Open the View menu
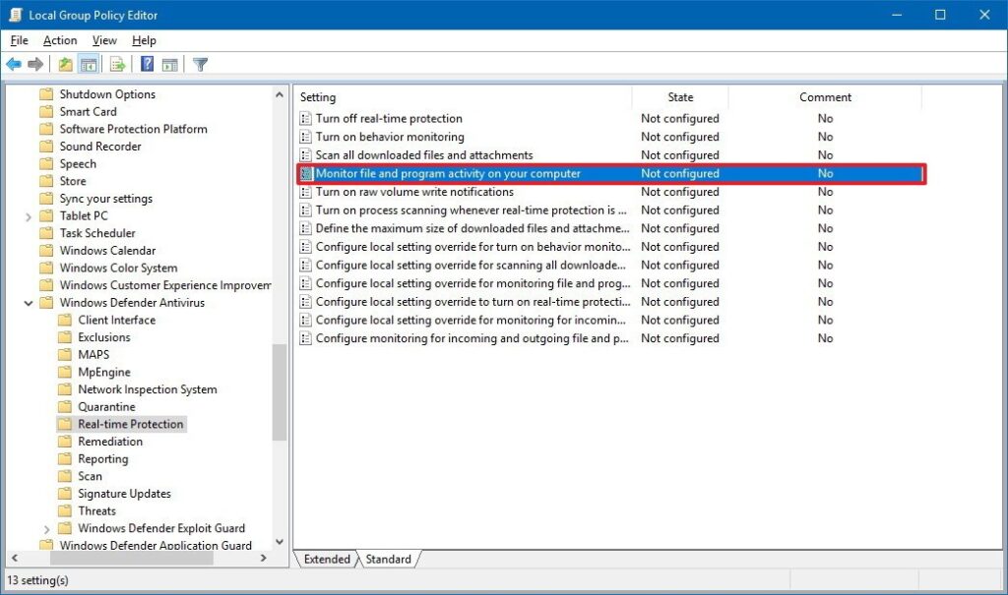 click(104, 40)
